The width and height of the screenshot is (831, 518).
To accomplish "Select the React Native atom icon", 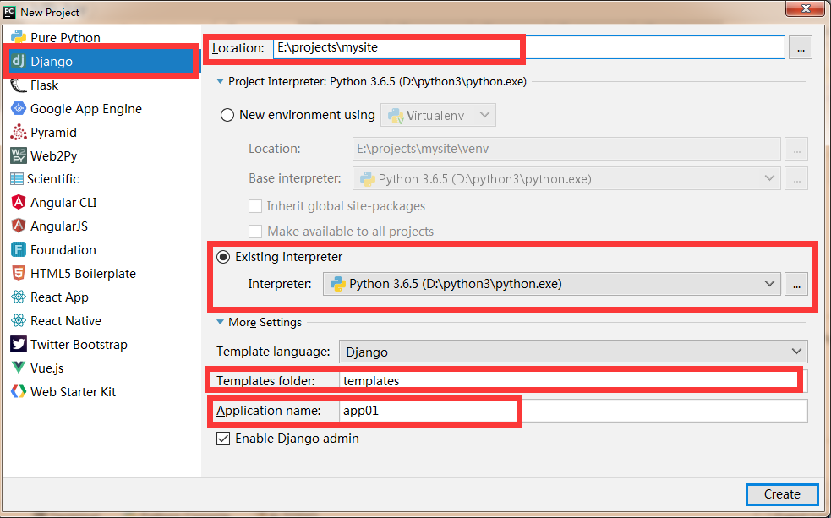I will pos(19,320).
